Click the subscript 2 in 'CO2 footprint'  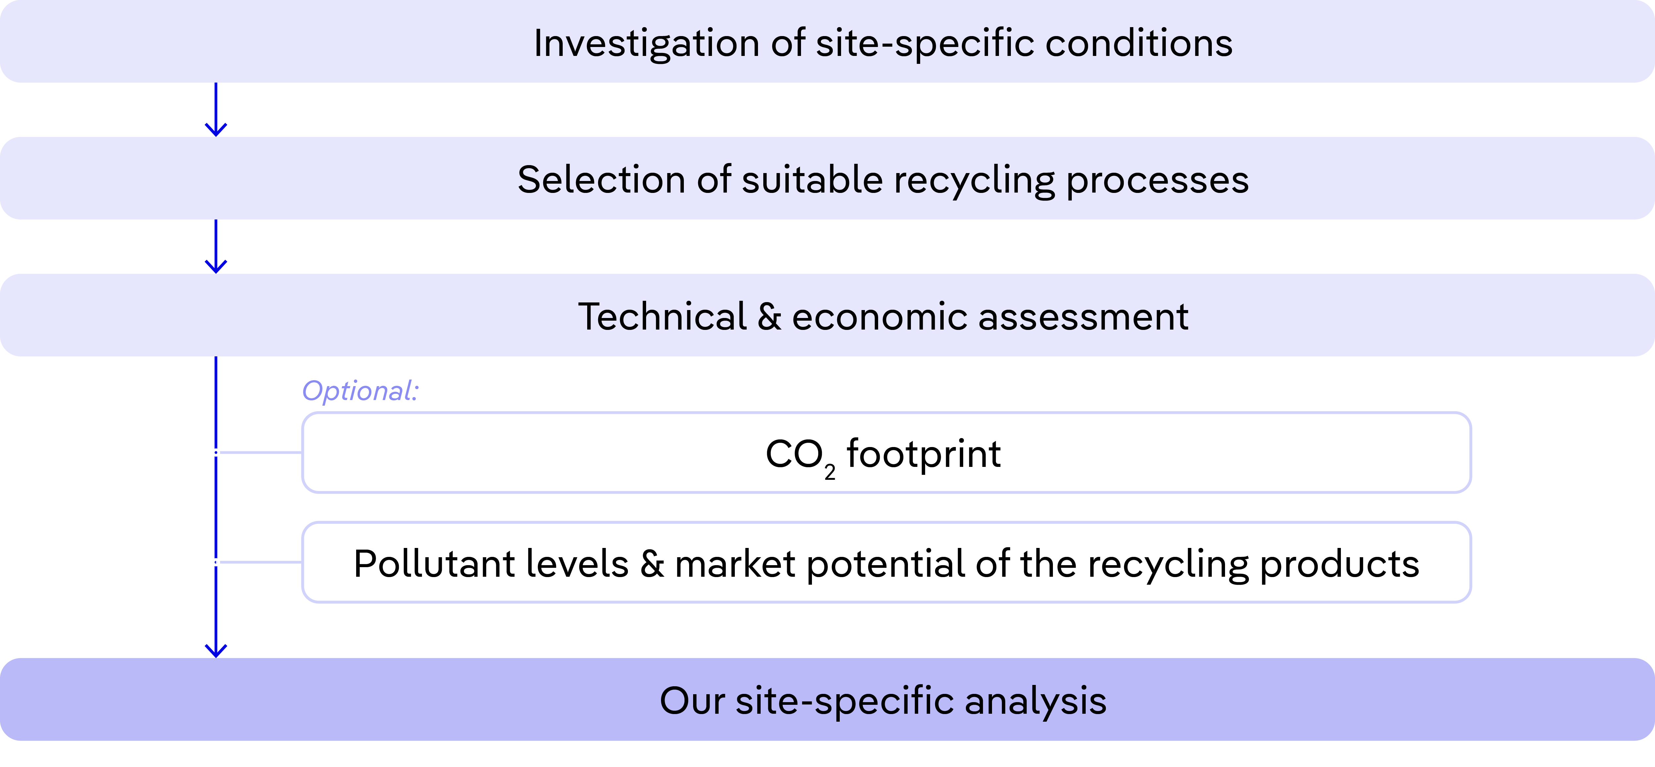(x=830, y=473)
